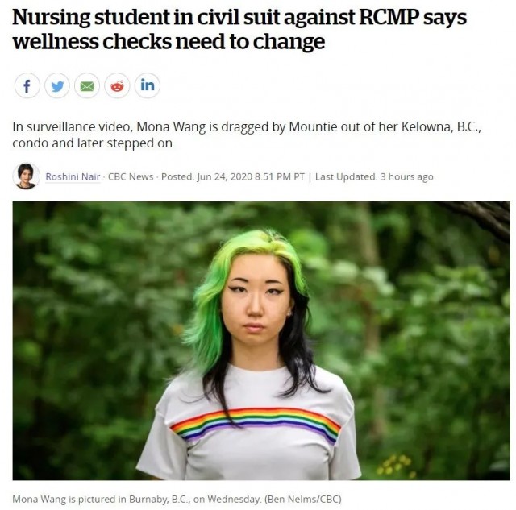Click the rainbow stripe in the photo
The image size is (516, 510).
[x=256, y=422]
